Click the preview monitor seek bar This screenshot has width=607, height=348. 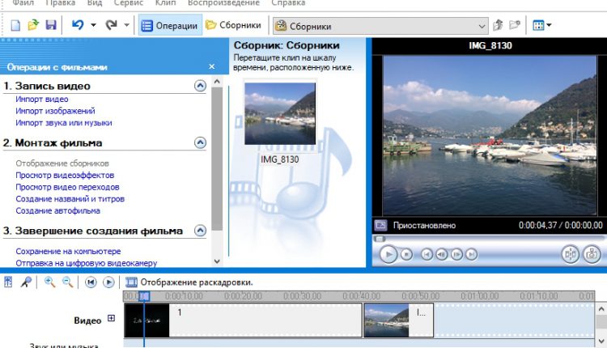(x=489, y=239)
